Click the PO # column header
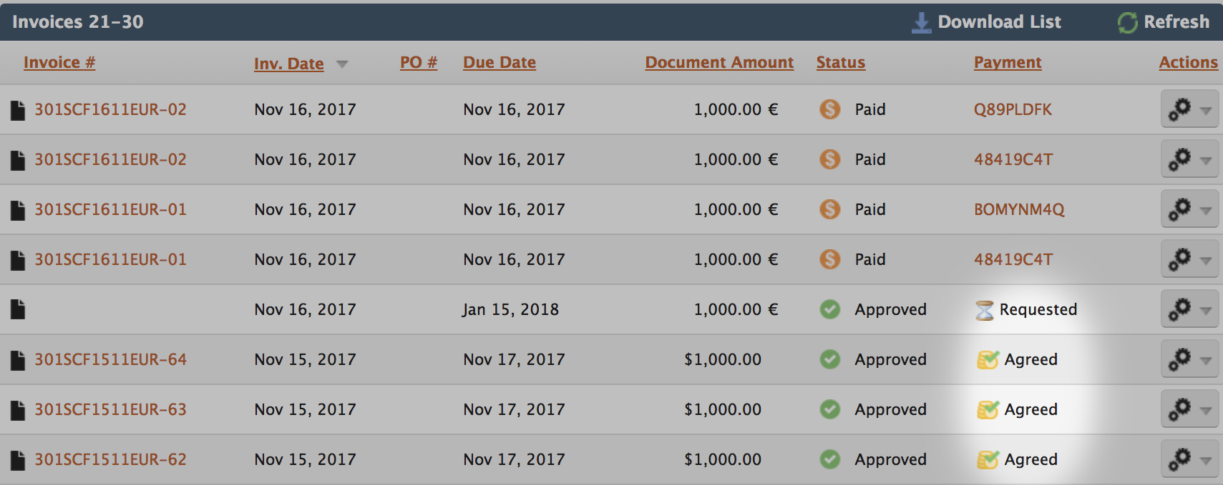 tap(418, 63)
